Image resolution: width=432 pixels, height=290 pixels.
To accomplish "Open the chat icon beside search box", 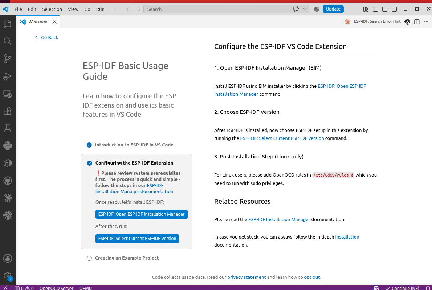I will click(x=296, y=9).
